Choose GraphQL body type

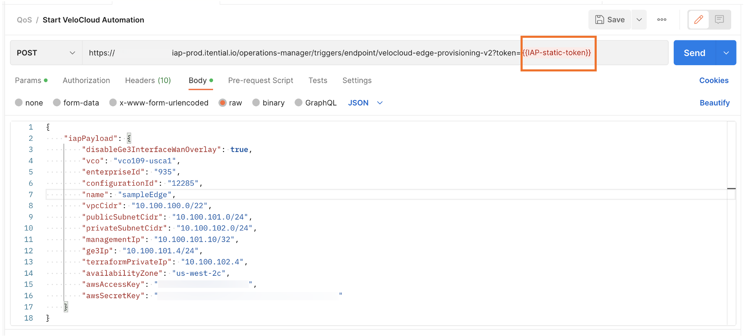click(299, 103)
